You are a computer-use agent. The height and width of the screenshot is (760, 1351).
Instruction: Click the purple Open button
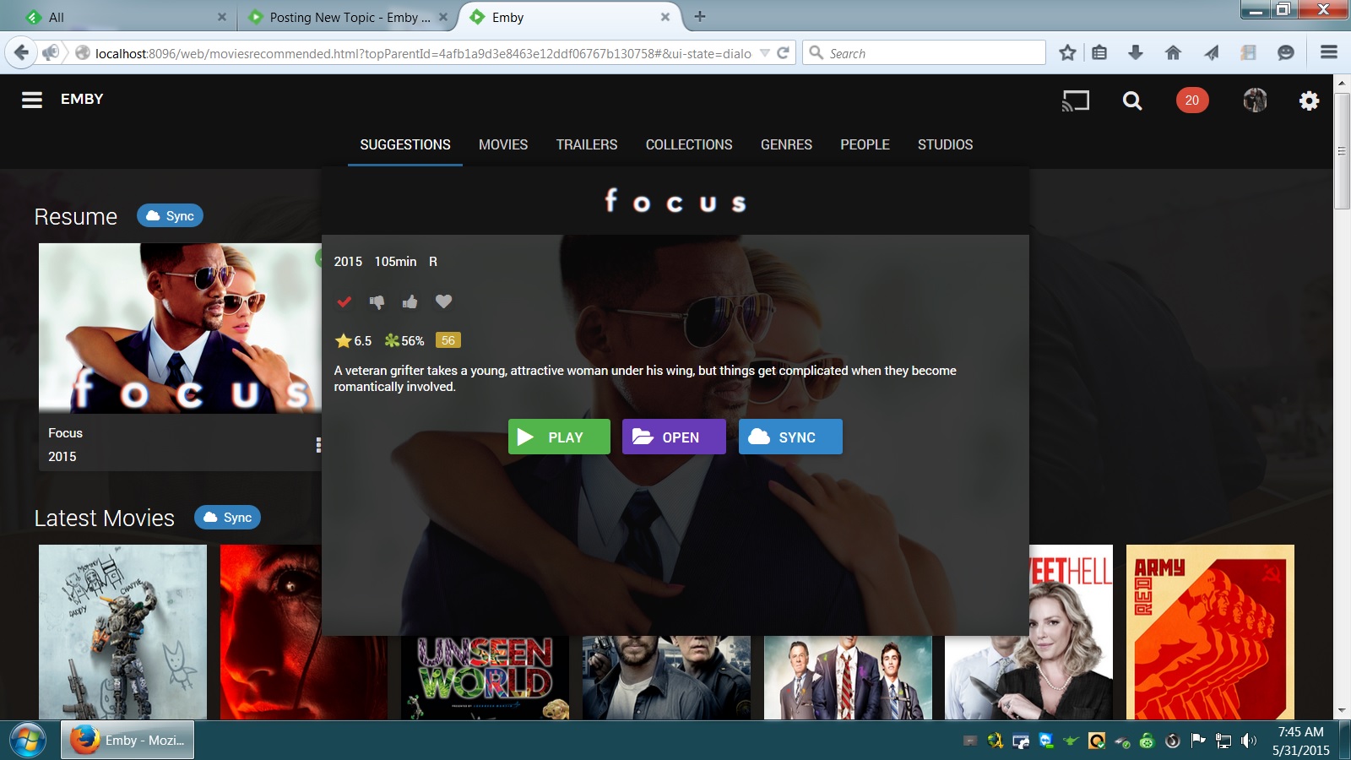pyautogui.click(x=674, y=437)
